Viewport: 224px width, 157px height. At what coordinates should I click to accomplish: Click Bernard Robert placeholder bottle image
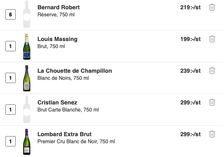click(x=27, y=14)
